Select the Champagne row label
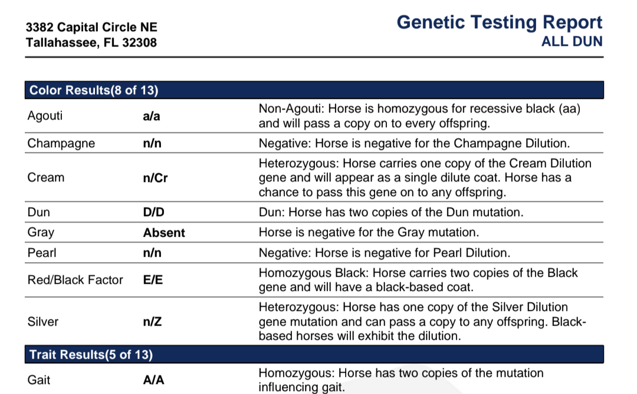637x394 pixels. tap(61, 143)
